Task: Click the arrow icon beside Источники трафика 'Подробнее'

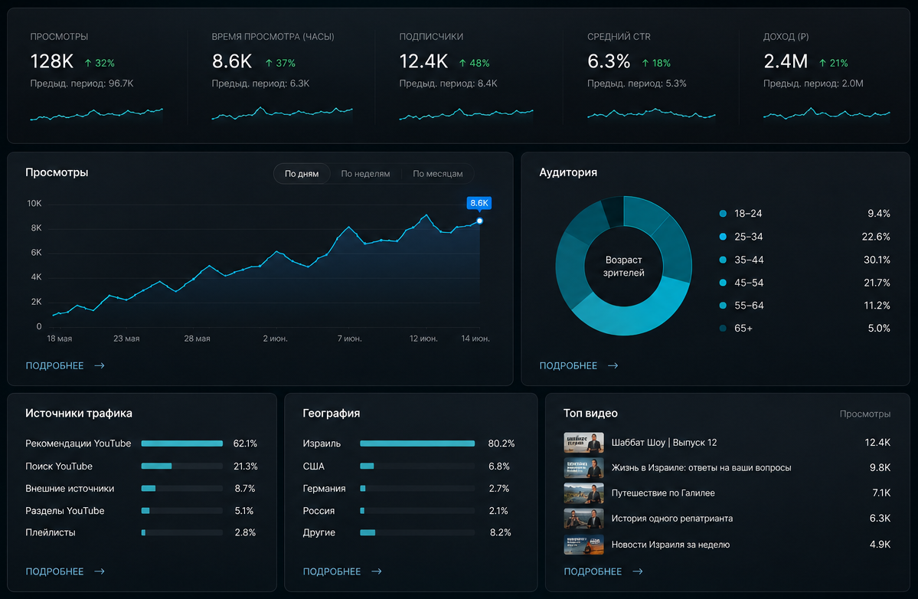Action: (100, 571)
